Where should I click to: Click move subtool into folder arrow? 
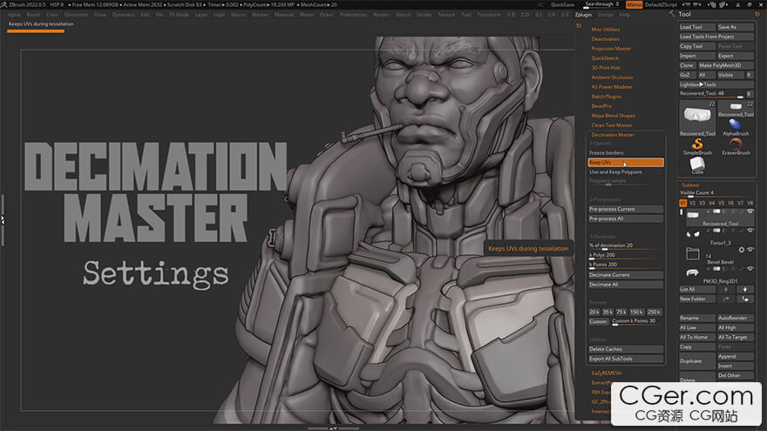pos(726,299)
